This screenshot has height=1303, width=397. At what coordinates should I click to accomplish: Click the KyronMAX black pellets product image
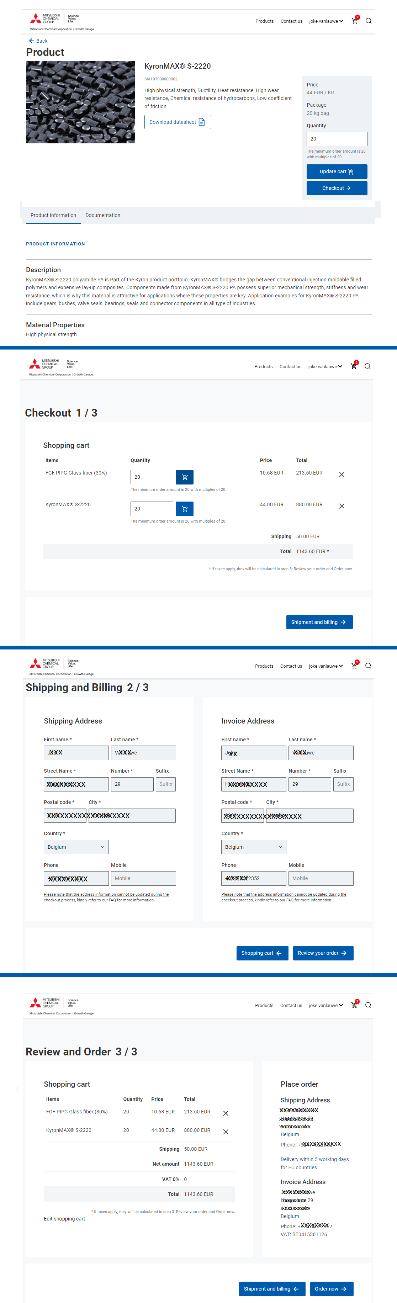[x=80, y=102]
